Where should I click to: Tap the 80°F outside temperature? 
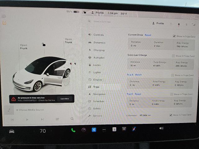(x=124, y=14)
